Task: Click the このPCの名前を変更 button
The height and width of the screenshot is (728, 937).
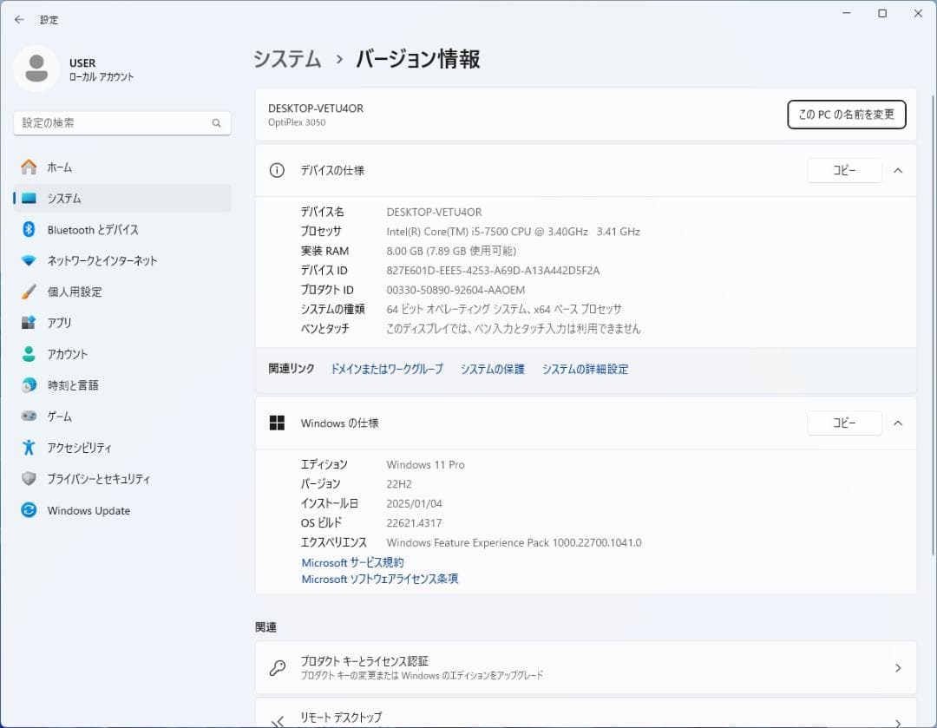Action: coord(846,114)
